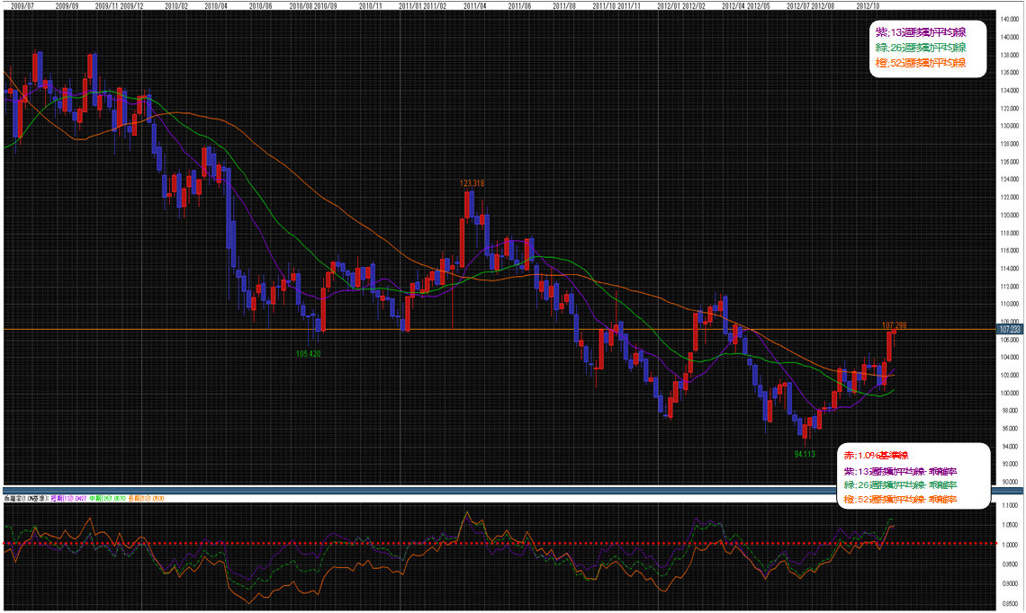Click the orange 52-week deviation rate legend entry
The height and width of the screenshot is (613, 1026).
click(x=899, y=499)
